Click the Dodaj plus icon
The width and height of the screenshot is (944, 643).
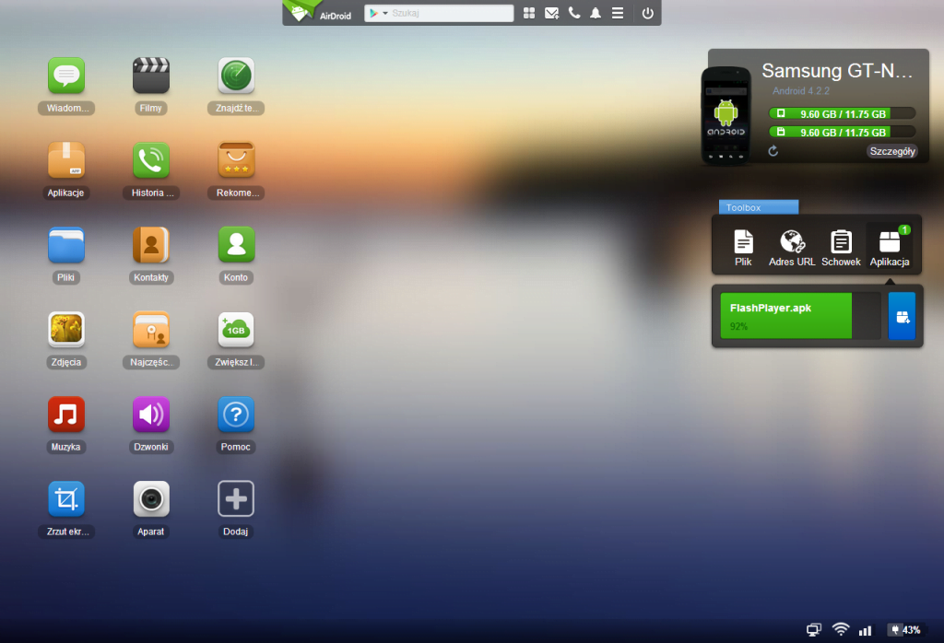click(236, 499)
